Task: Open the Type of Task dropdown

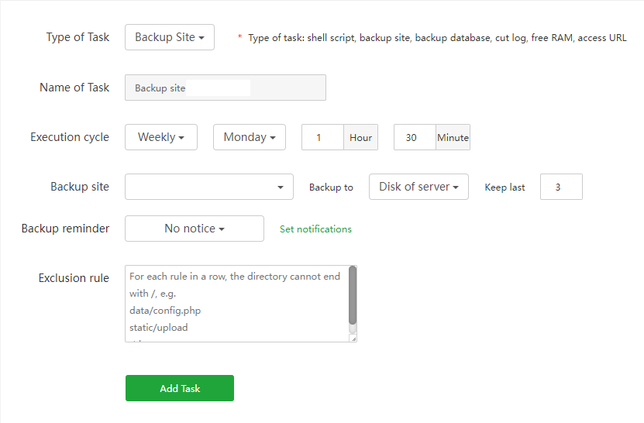Action: coord(169,37)
